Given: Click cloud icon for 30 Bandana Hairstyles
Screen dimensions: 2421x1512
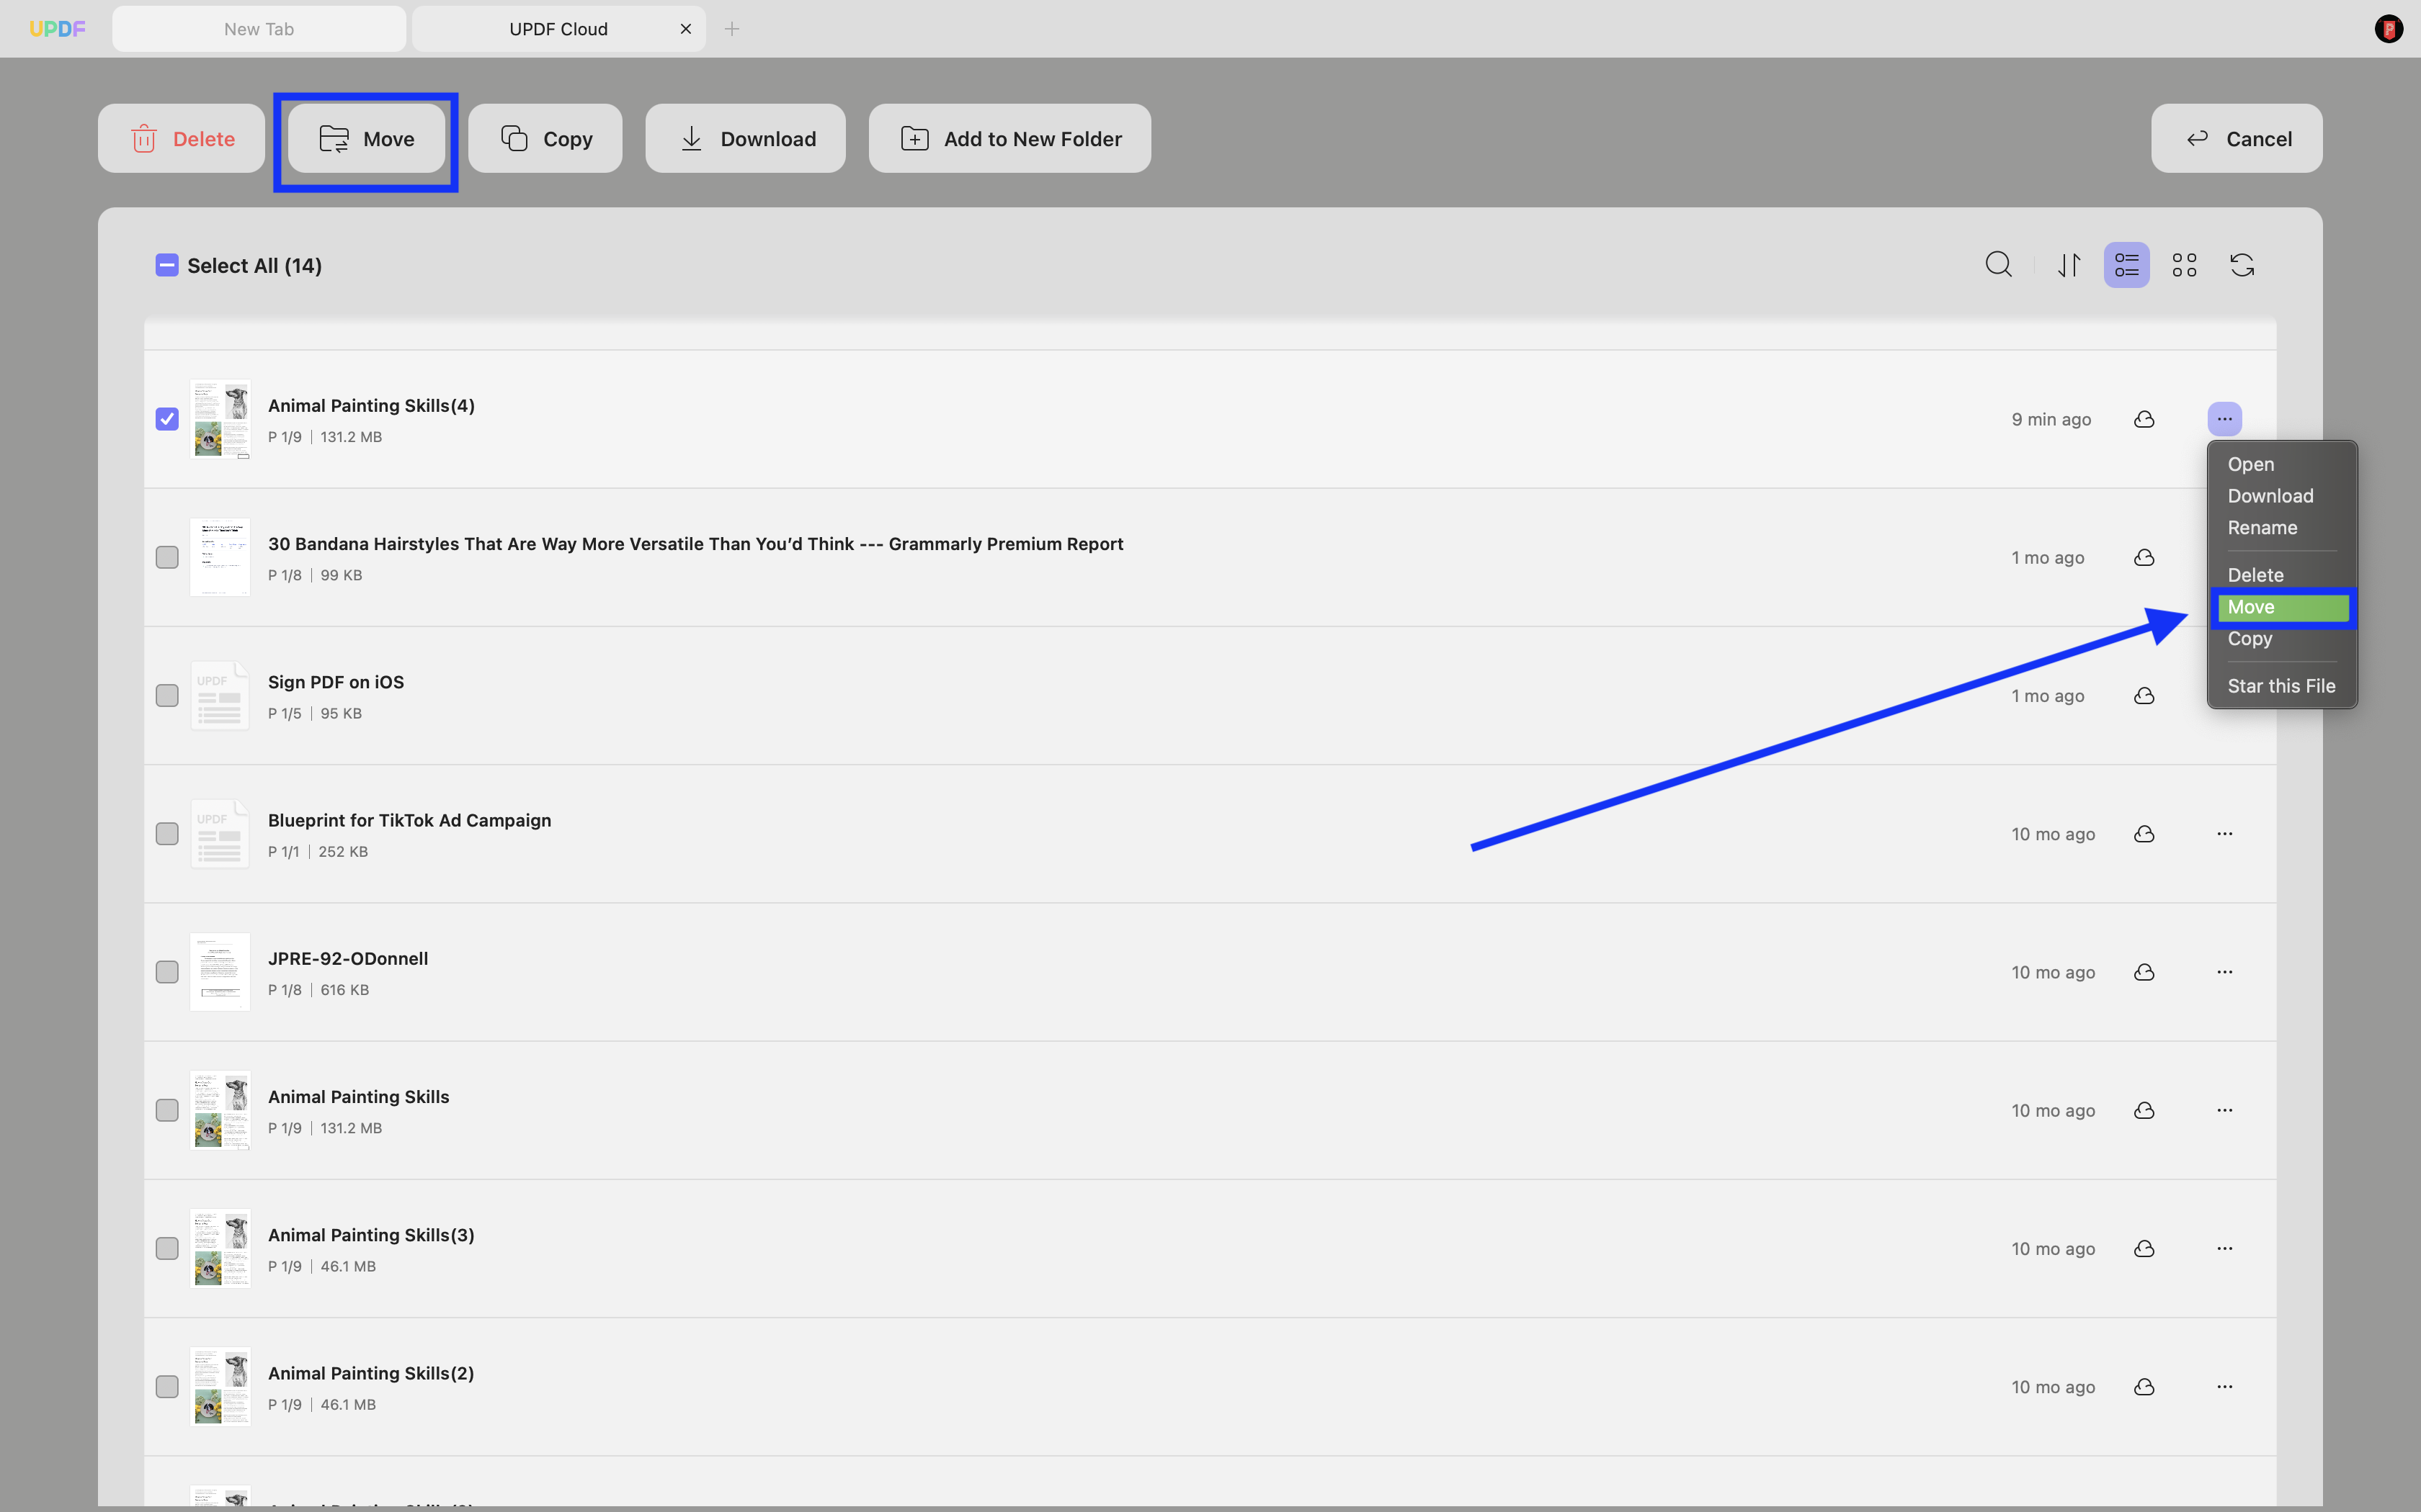Looking at the screenshot, I should click(2144, 557).
